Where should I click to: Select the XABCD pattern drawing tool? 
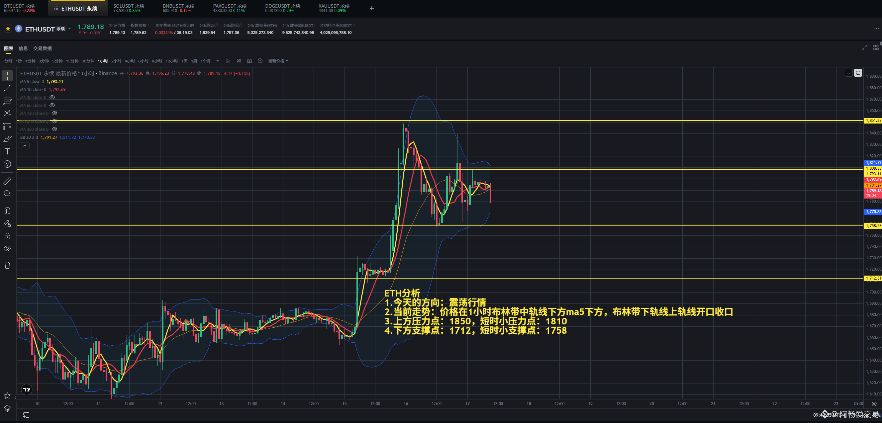7,113
